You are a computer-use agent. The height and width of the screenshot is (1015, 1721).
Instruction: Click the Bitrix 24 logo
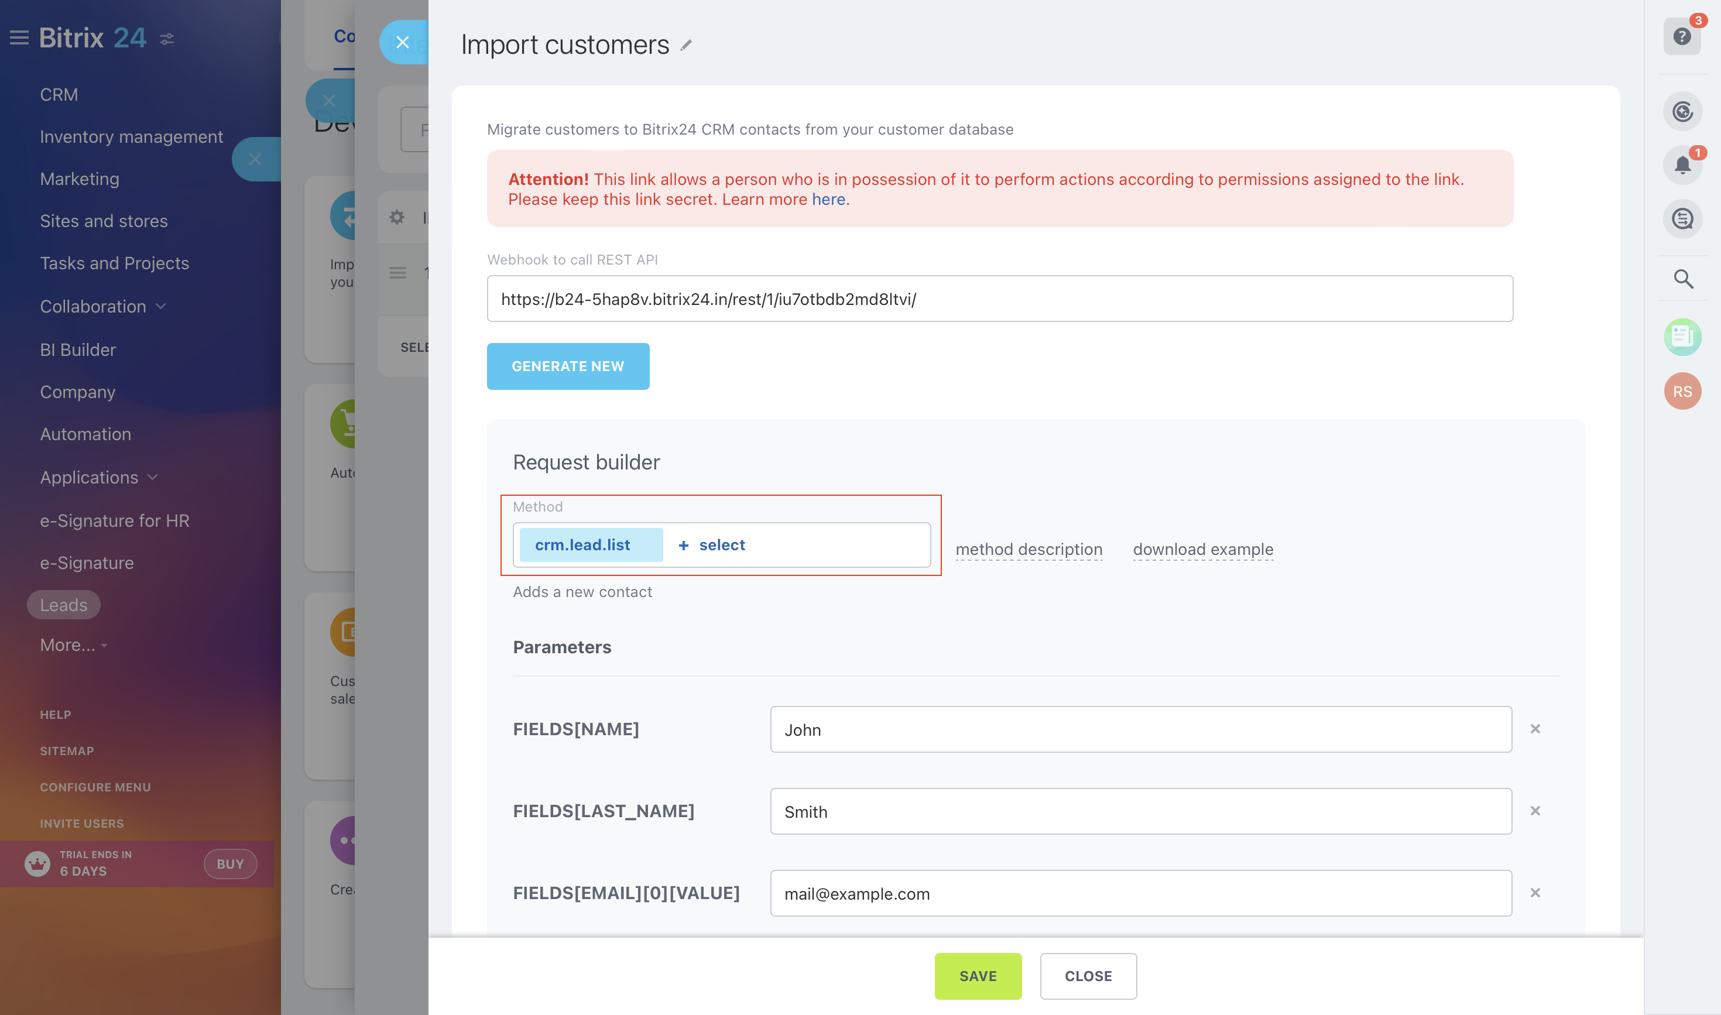tap(92, 37)
